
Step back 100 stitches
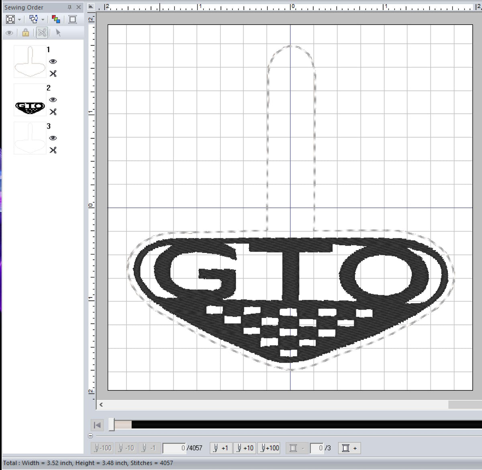(103, 448)
